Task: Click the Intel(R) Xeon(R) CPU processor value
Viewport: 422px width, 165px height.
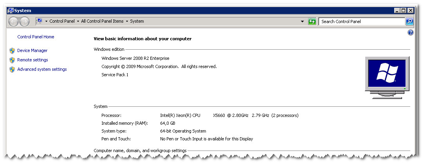Action: [229, 116]
